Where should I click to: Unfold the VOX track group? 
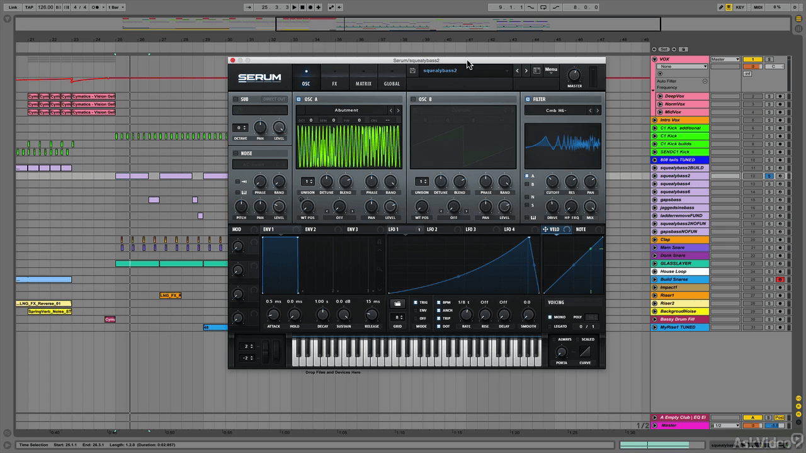(654, 59)
